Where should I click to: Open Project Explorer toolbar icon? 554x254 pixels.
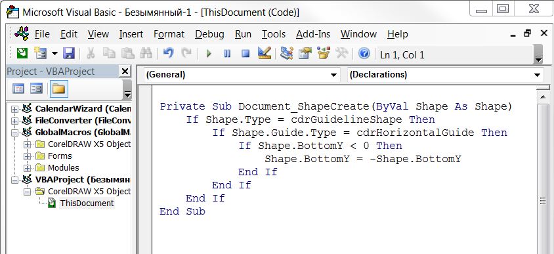pyautogui.click(x=287, y=53)
